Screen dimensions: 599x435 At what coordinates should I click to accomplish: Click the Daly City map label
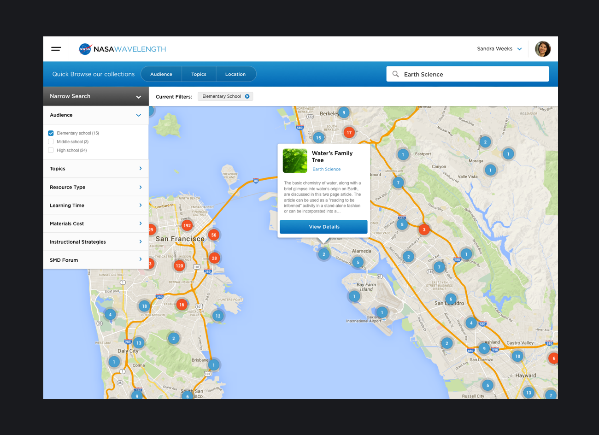point(128,351)
